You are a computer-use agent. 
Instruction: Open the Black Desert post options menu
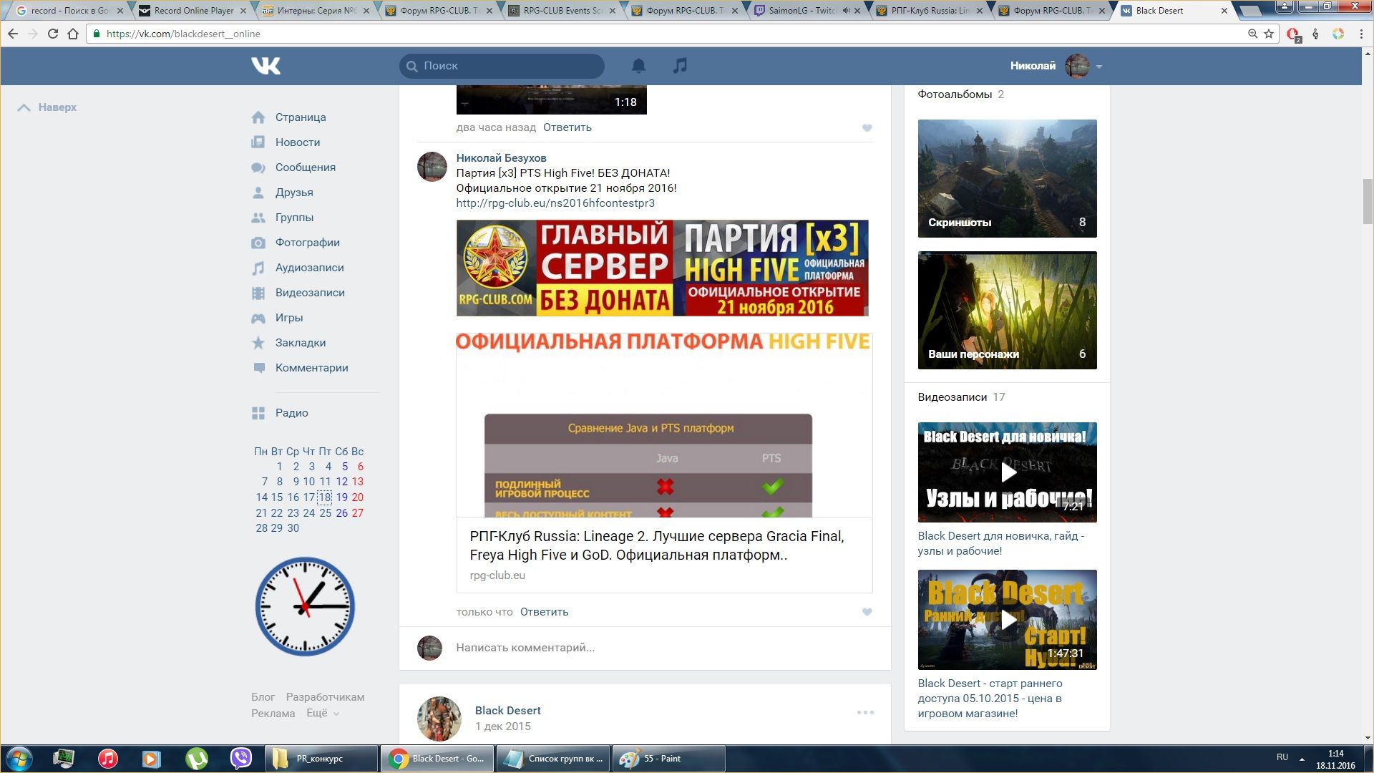(x=865, y=712)
